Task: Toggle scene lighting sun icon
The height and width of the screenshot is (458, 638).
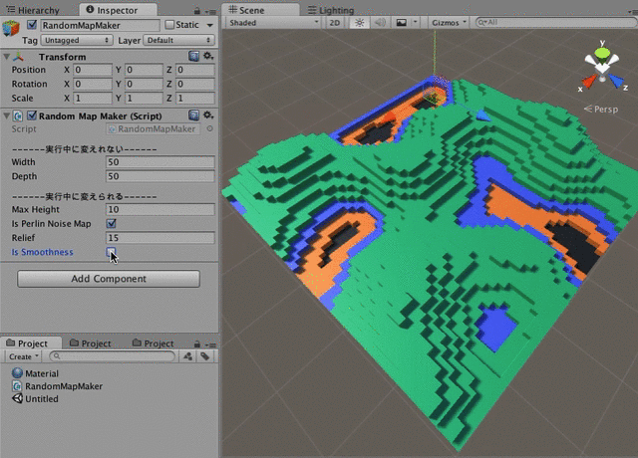Action: click(x=359, y=23)
